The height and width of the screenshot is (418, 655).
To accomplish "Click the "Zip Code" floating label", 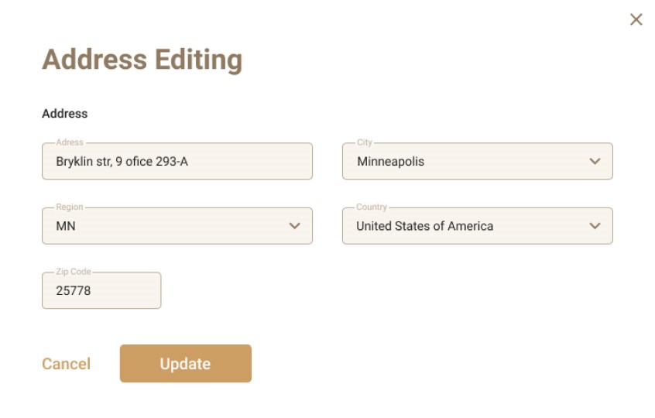I will (x=74, y=272).
